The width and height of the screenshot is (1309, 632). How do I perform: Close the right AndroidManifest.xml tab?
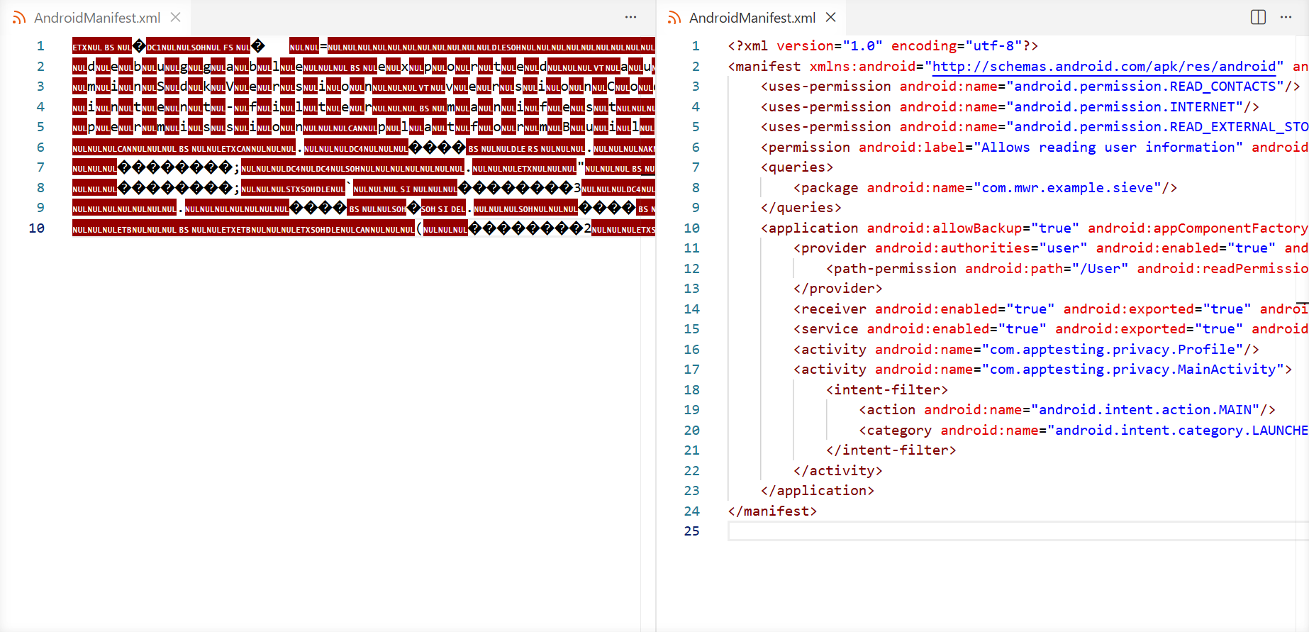point(831,17)
